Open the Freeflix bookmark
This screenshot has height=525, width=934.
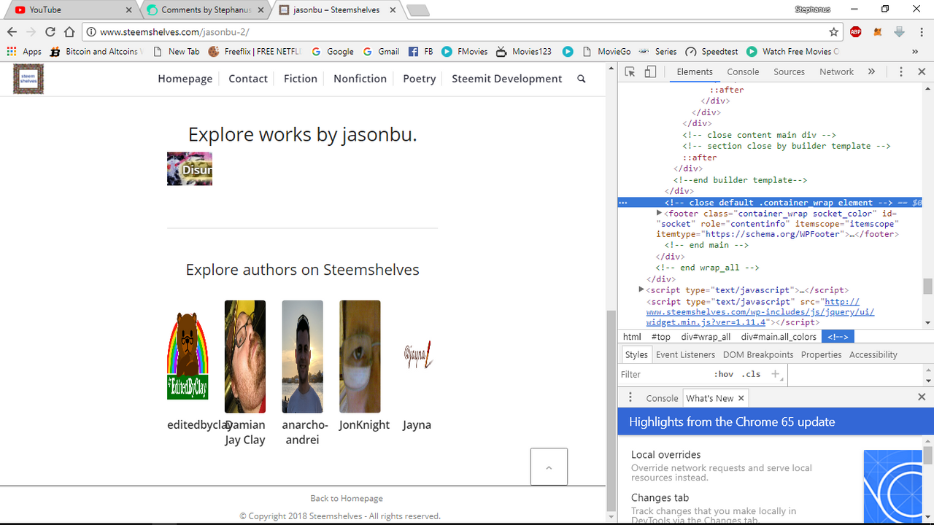(x=254, y=52)
